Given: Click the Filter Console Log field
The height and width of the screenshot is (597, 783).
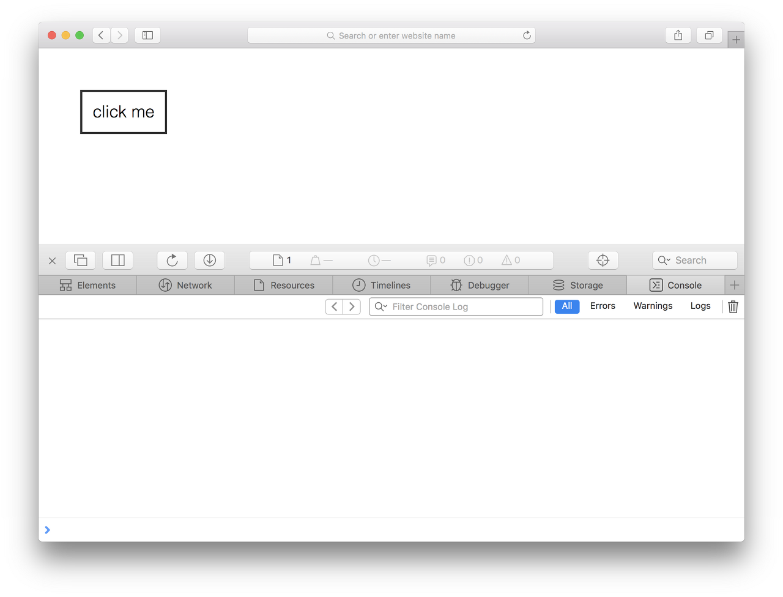Looking at the screenshot, I should (x=456, y=306).
